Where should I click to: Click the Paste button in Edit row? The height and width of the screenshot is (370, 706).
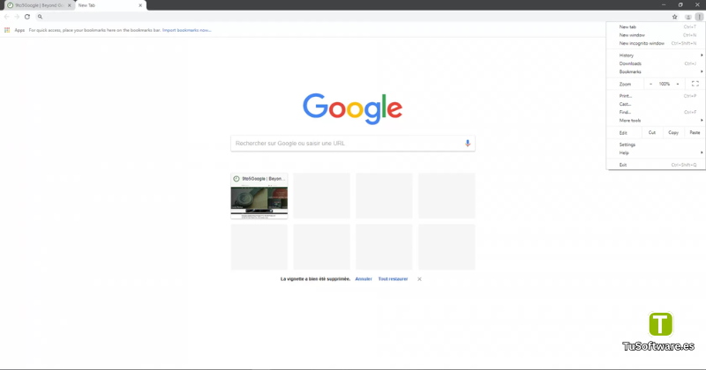click(695, 132)
